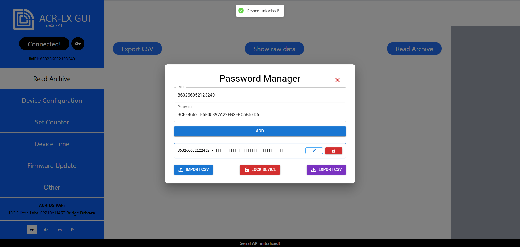Click the upload icon on Import CSV
Viewport: 520px width, 247px height.
pos(181,169)
